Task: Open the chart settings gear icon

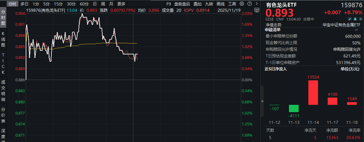Action: [242, 4]
